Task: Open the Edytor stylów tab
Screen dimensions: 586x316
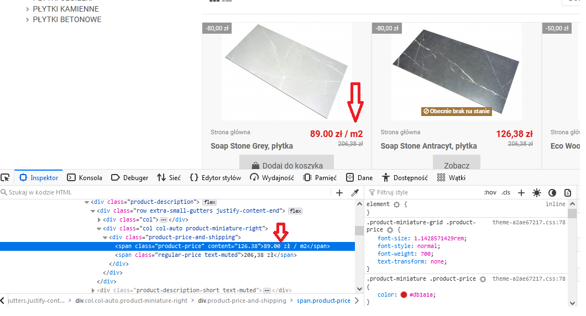Action: pos(215,178)
